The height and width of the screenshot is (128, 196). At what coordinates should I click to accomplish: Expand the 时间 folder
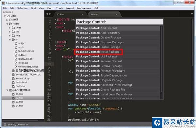(x=7, y=20)
